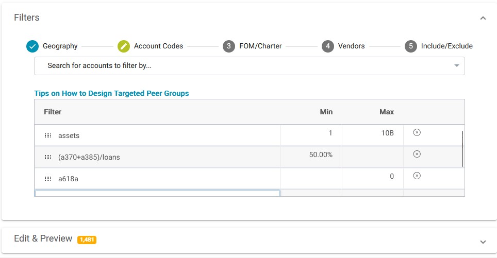Edit the Min value for assets
This screenshot has height=258, width=497.
tap(311, 133)
